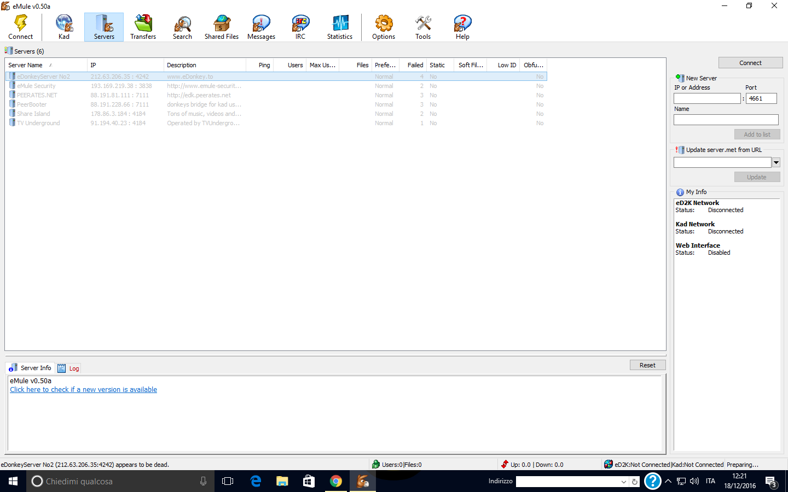788x492 pixels.
Task: Click the Add to list button
Action: [757, 134]
